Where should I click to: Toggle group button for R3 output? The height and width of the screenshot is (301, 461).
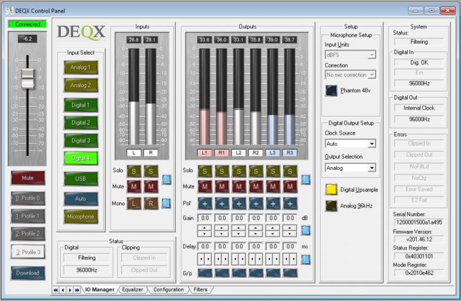tap(290, 273)
